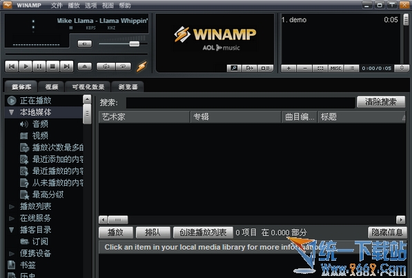Image resolution: width=412 pixels, height=278 pixels.
Task: Open the 最高分级 view
Action: (48, 195)
